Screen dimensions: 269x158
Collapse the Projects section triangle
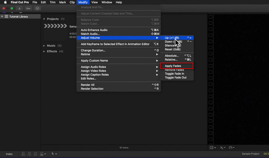[x=44, y=19]
